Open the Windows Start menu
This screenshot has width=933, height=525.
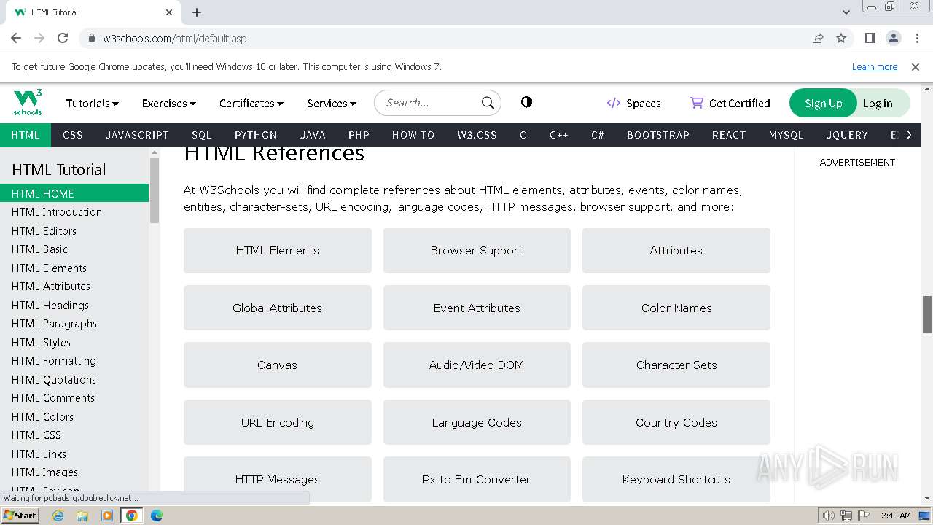(20, 516)
